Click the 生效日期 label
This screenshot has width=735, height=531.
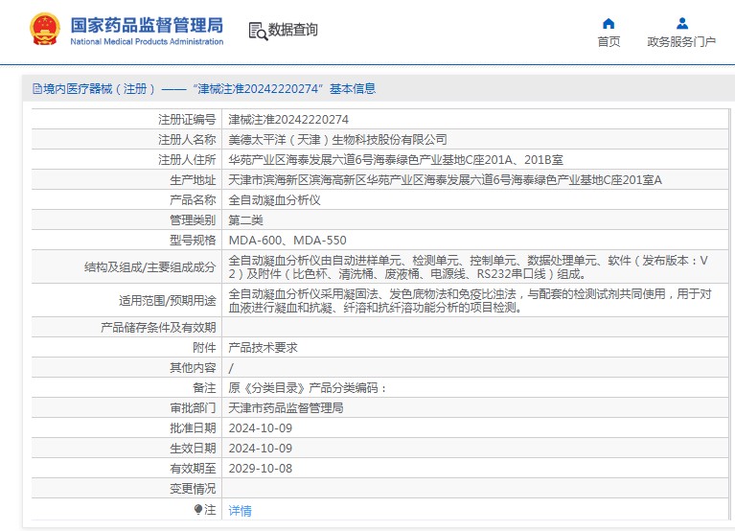193,449
